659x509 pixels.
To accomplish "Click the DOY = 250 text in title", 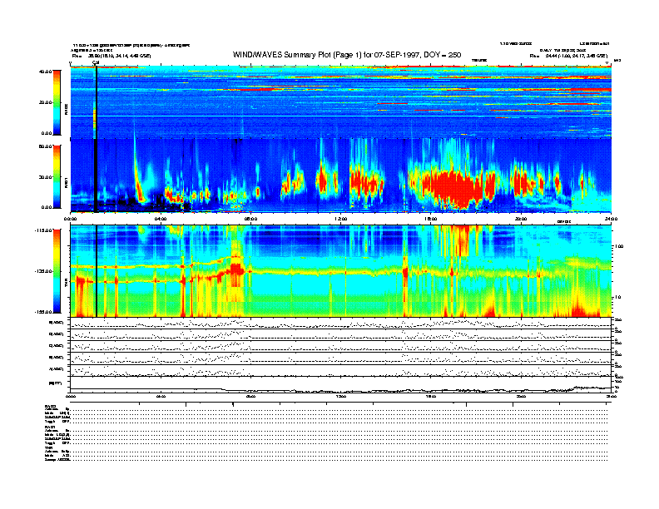I will click(443, 55).
